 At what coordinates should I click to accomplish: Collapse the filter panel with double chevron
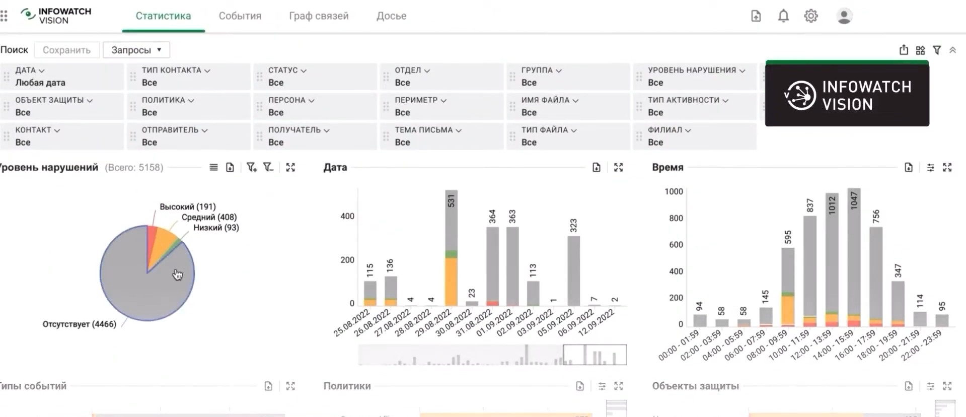click(952, 50)
